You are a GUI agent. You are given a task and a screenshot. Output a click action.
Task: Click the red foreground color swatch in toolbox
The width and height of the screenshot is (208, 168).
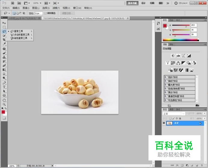point(3,112)
